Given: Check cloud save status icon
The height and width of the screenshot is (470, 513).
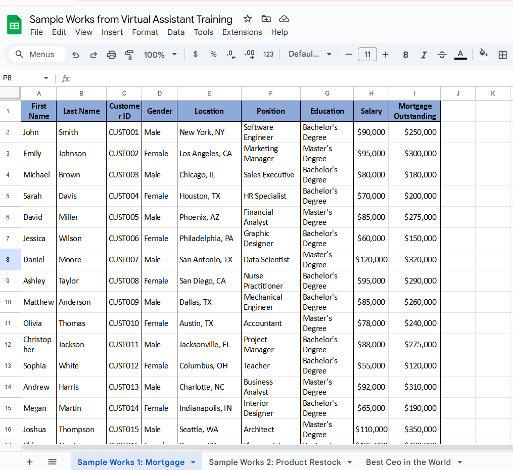Looking at the screenshot, I should click(x=284, y=19).
